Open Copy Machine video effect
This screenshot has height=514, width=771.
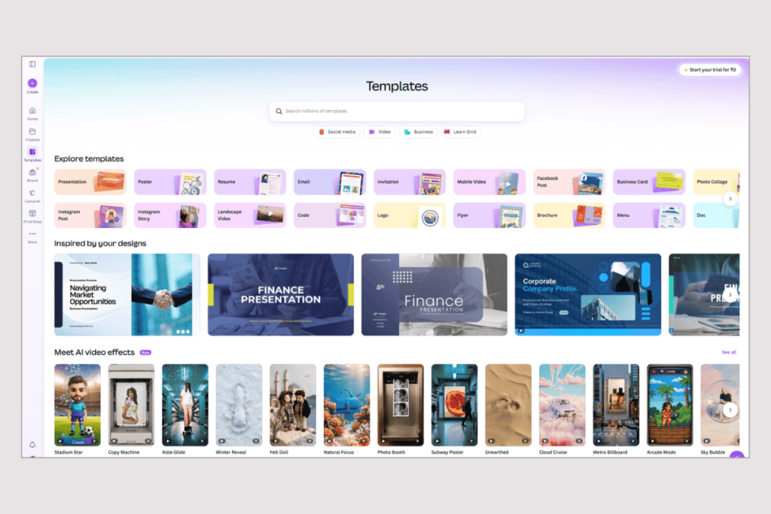[x=131, y=405]
